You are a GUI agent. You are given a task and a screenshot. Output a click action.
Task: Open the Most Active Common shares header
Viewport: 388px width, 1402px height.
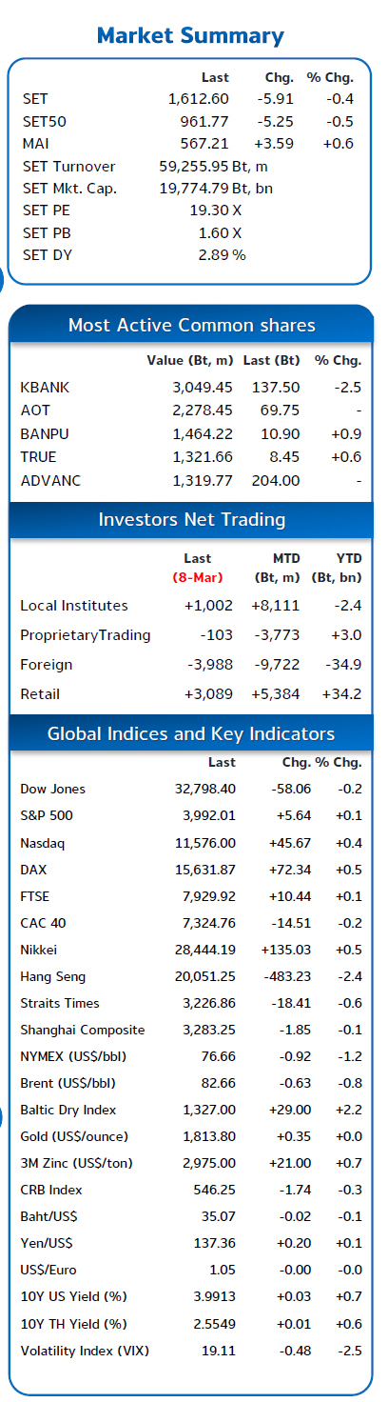(x=191, y=326)
